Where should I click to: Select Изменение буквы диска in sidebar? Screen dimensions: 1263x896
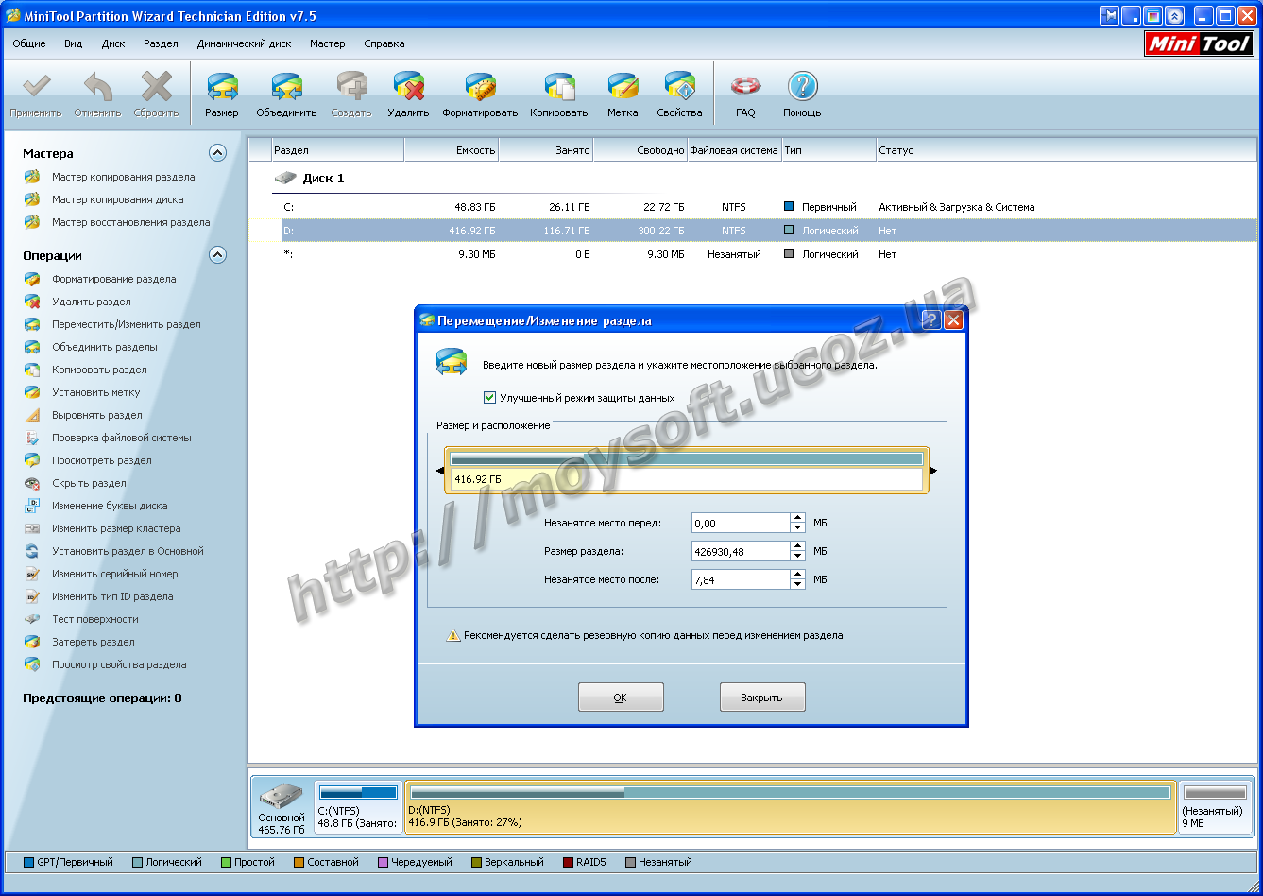(110, 506)
